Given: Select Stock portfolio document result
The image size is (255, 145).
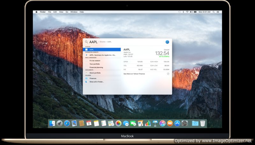Looking at the screenshot, I should tap(102, 73).
